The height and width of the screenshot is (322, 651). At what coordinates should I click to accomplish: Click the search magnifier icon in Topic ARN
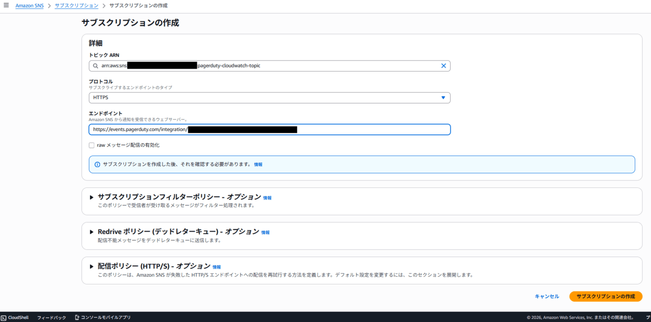[95, 66]
